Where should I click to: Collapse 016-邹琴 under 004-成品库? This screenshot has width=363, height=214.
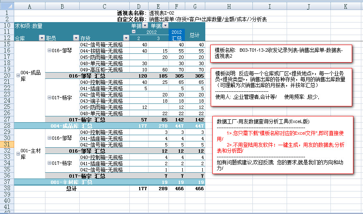[x=50, y=50]
